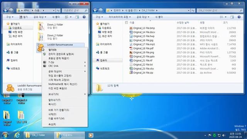
Task: Open the media player taskbar icon
Action: click(91, 135)
